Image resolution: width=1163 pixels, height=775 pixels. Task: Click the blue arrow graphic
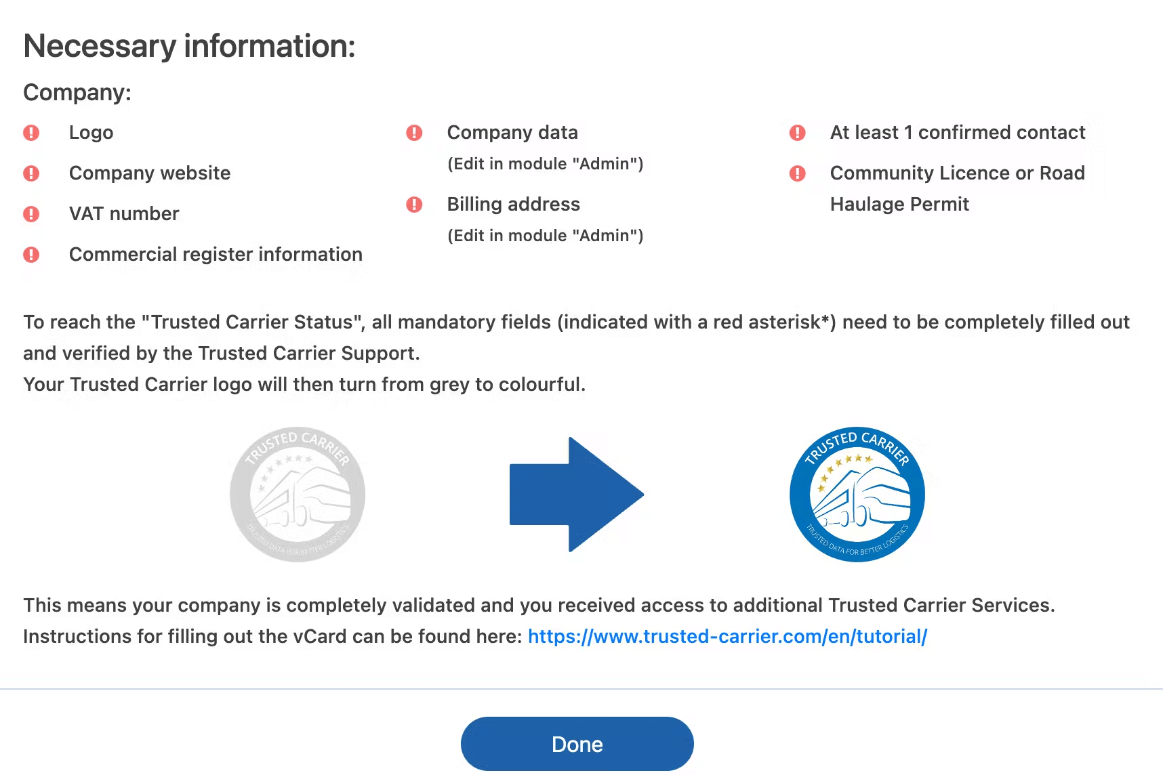click(x=576, y=495)
